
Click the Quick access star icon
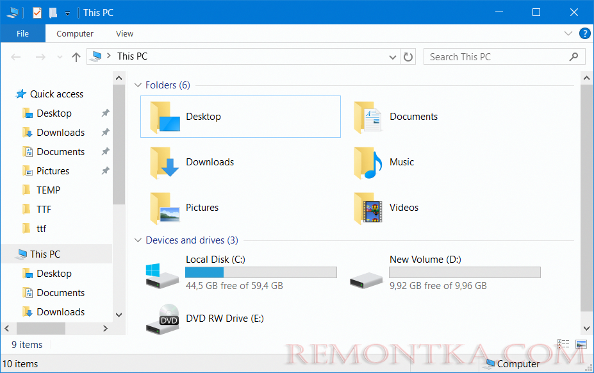pyautogui.click(x=21, y=94)
